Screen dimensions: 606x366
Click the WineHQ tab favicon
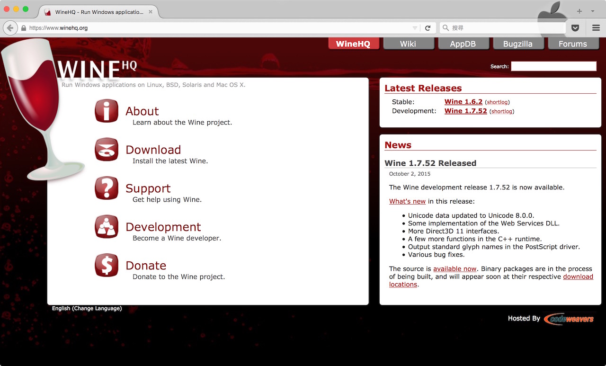click(48, 12)
